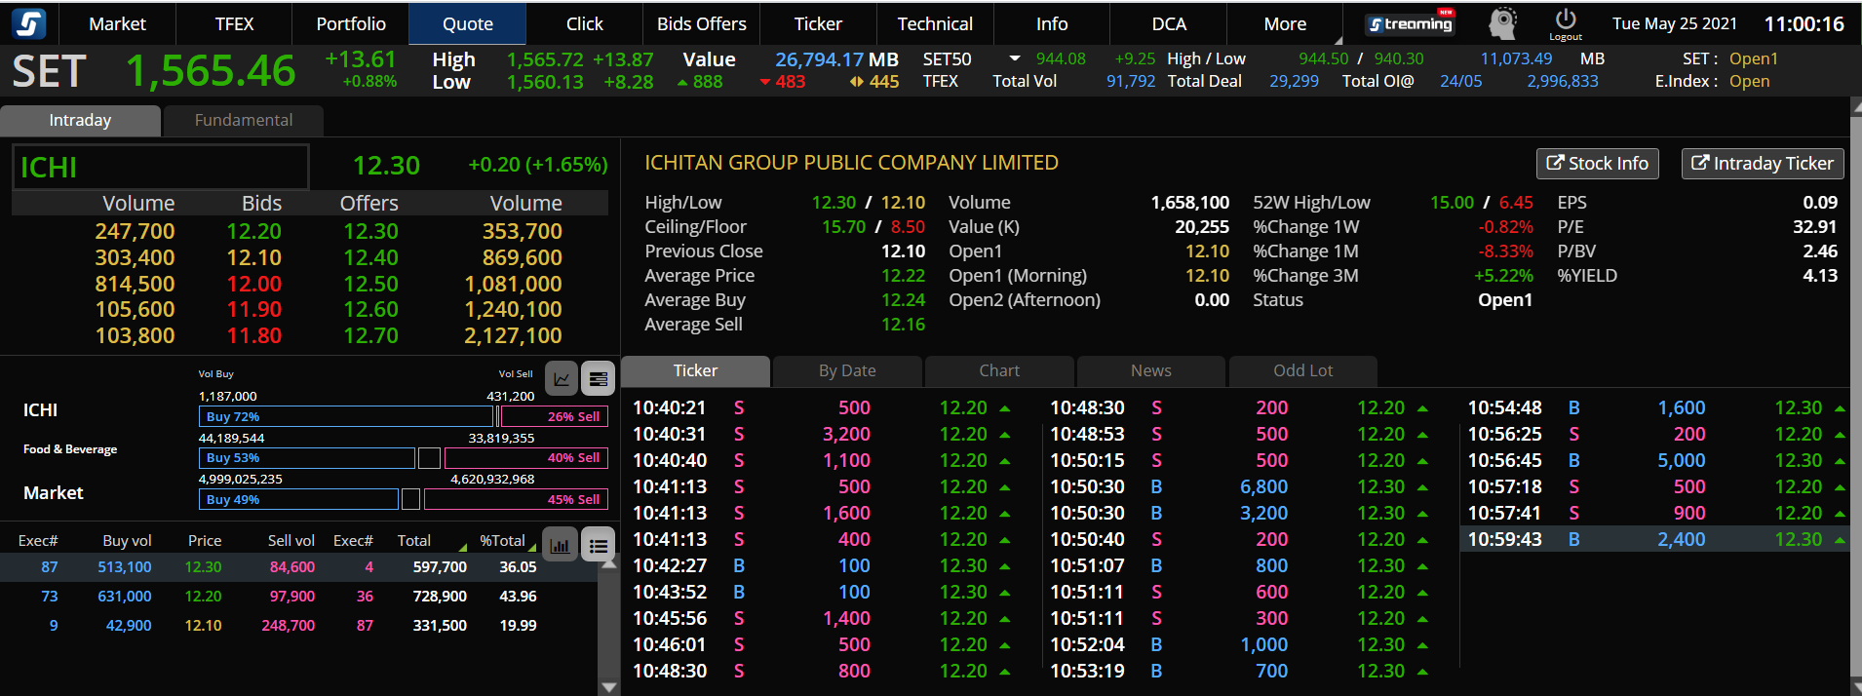Switch price table to list view

point(599,544)
